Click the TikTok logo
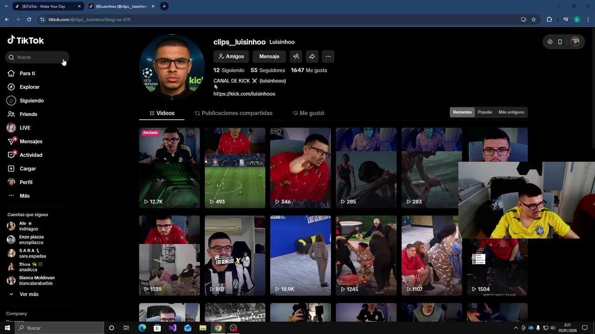This screenshot has height=334, width=595. pos(26,40)
